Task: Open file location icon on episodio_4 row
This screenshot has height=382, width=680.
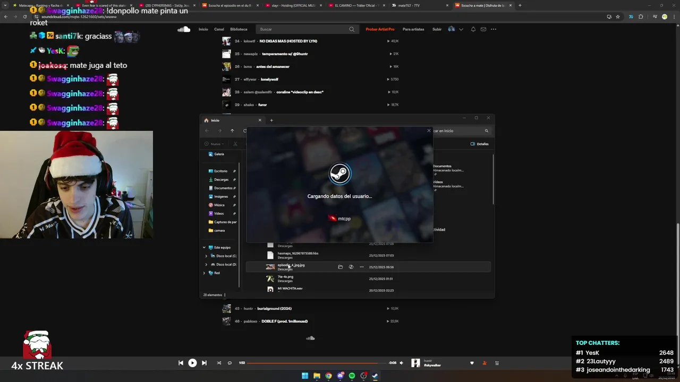Action: [x=341, y=267]
